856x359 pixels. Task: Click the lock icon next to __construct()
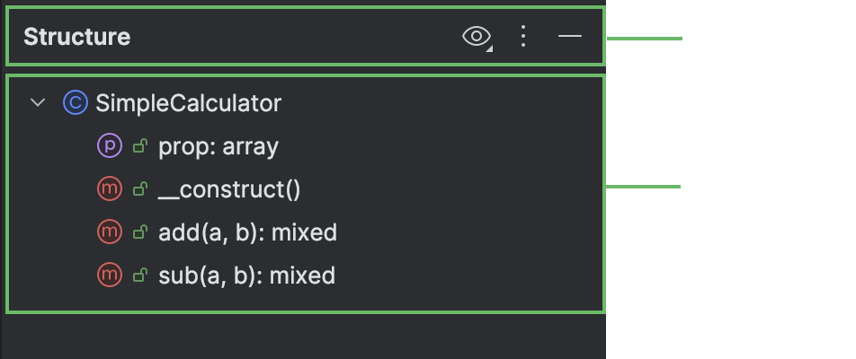pos(139,188)
